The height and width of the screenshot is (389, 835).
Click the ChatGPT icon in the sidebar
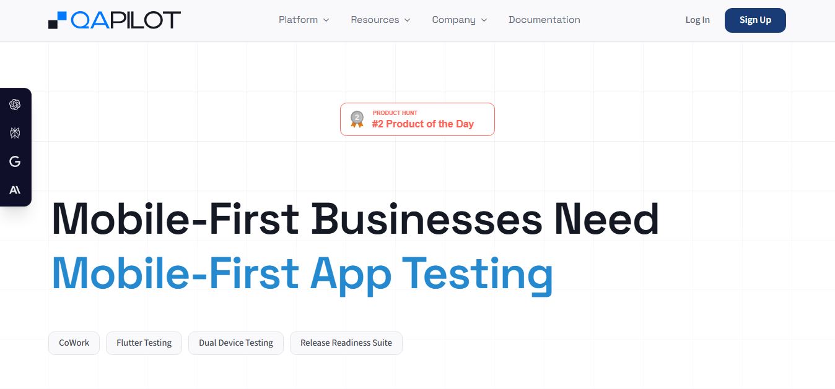point(15,105)
